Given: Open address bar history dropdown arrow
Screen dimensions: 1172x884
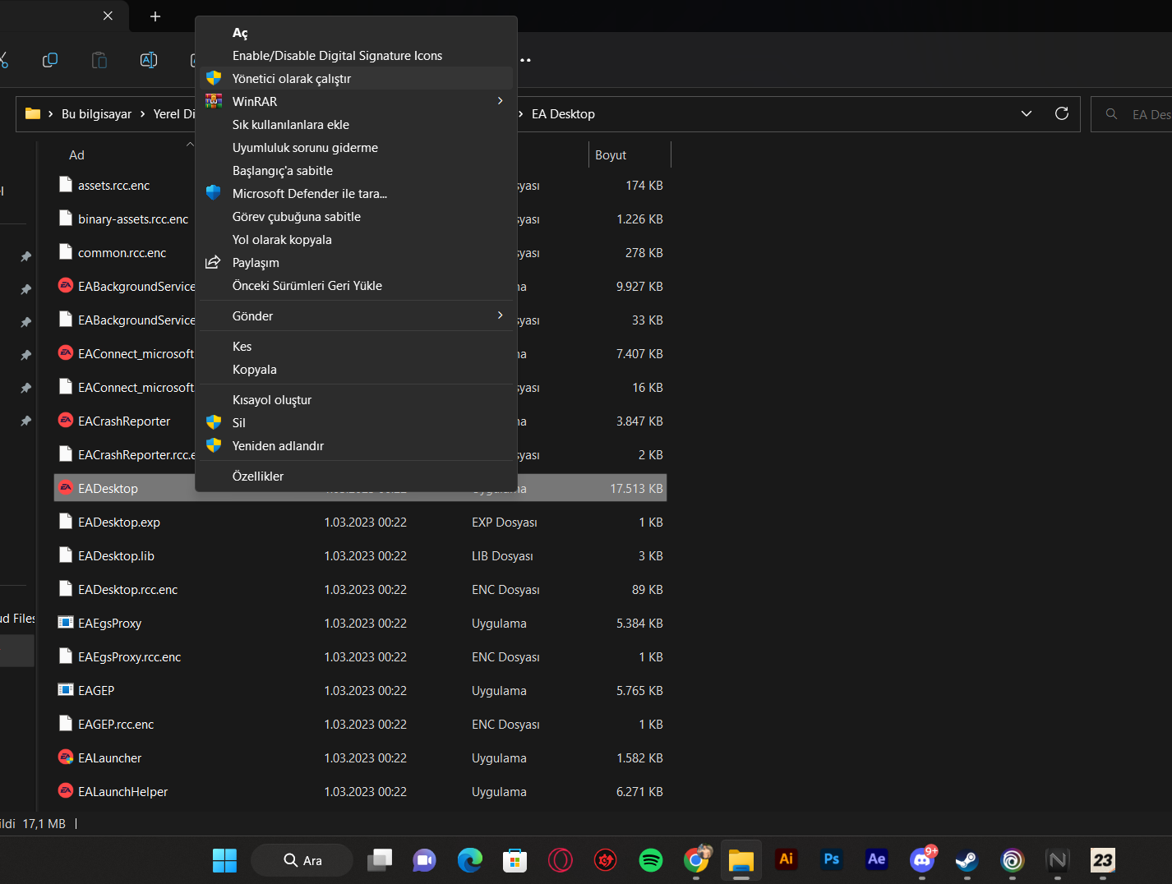Looking at the screenshot, I should [x=1027, y=113].
